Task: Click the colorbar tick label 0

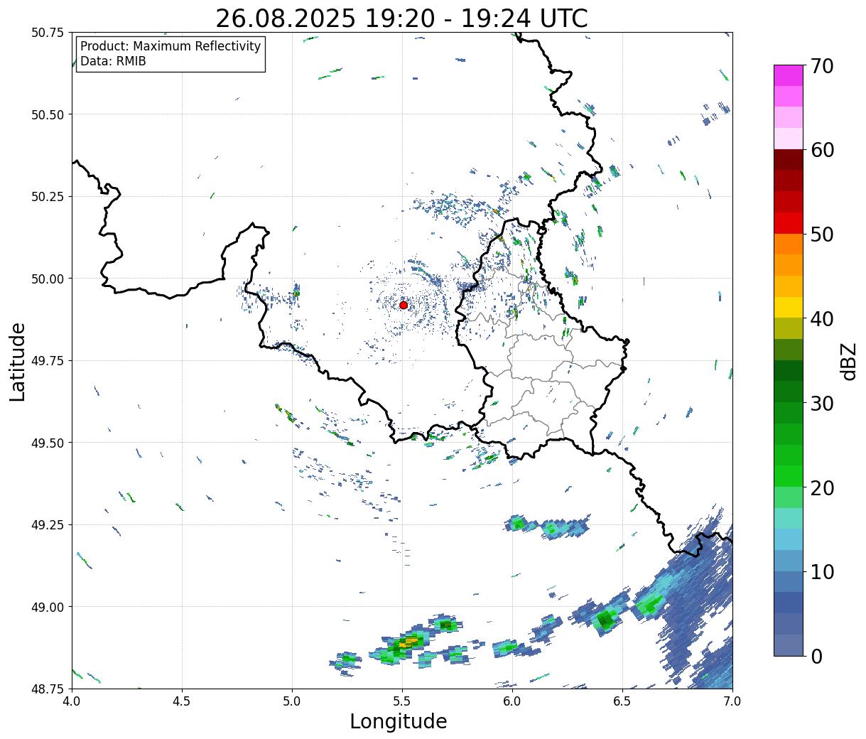Action: click(816, 656)
